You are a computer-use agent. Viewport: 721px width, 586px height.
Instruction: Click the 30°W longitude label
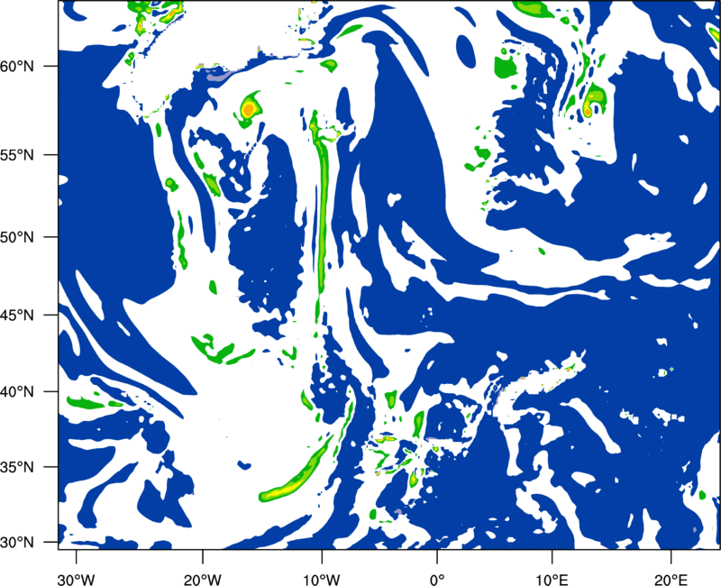tap(77, 580)
